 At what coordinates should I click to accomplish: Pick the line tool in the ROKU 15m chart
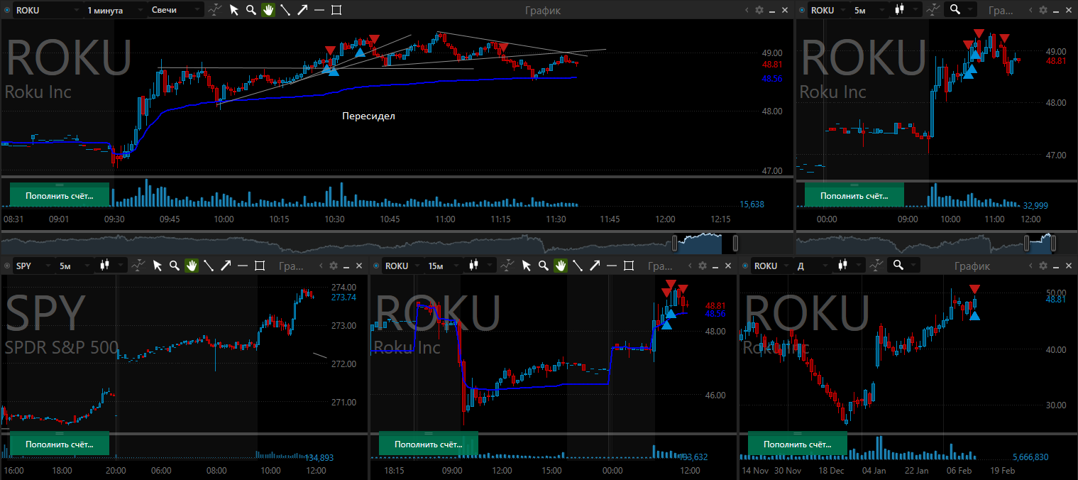[578, 266]
